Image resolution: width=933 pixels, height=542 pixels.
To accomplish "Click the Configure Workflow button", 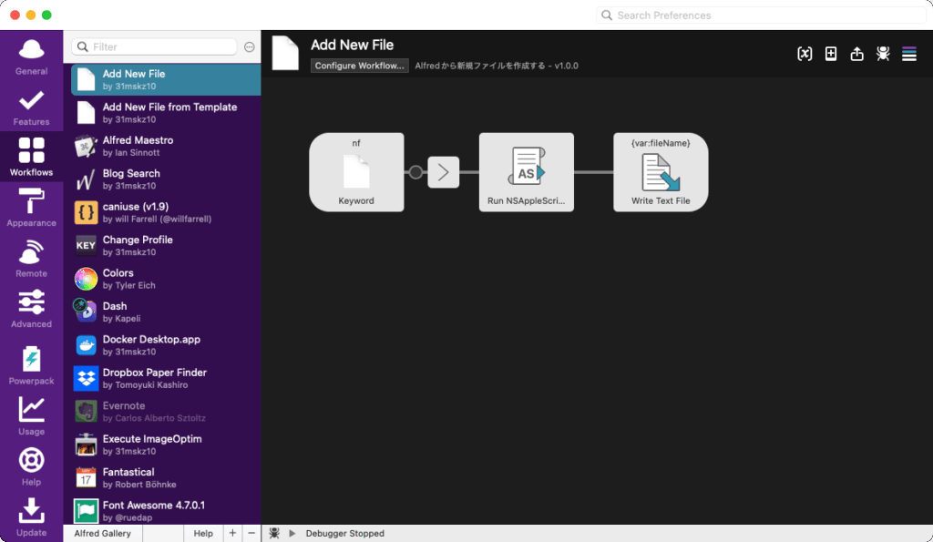I will 359,66.
